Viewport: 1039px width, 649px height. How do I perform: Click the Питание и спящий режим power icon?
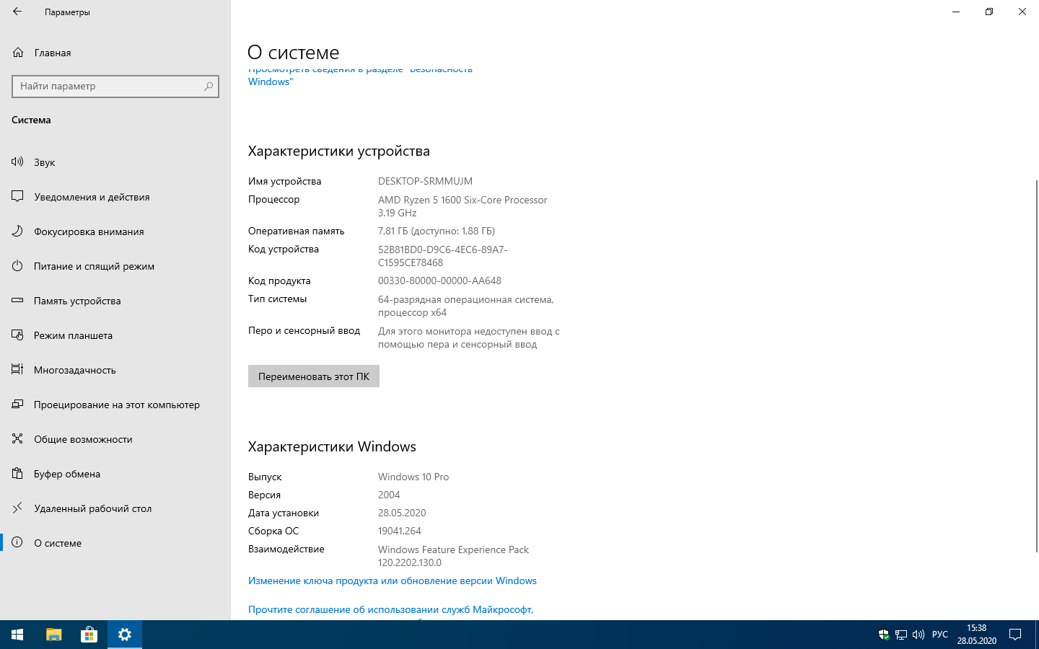click(17, 266)
